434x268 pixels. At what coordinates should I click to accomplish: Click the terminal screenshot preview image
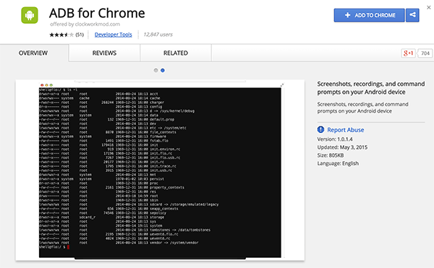tap(160, 170)
